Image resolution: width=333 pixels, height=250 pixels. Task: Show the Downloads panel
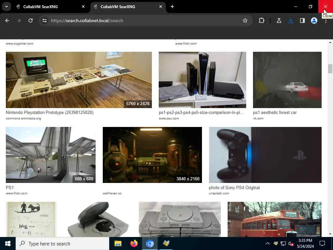click(291, 21)
